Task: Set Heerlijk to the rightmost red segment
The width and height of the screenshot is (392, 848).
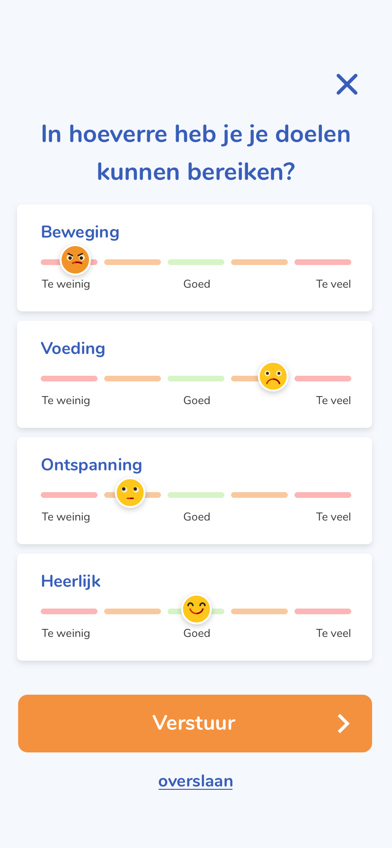Action: point(323,611)
